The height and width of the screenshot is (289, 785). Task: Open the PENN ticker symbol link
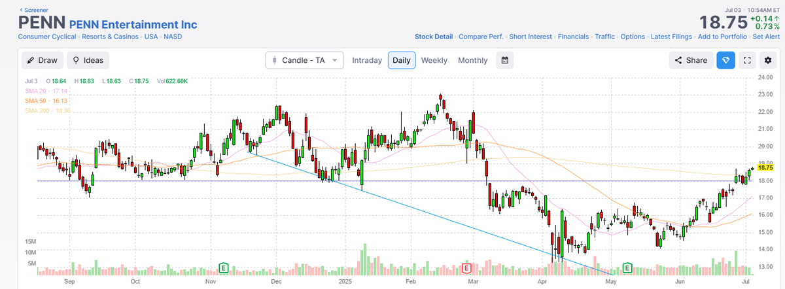[x=43, y=23]
